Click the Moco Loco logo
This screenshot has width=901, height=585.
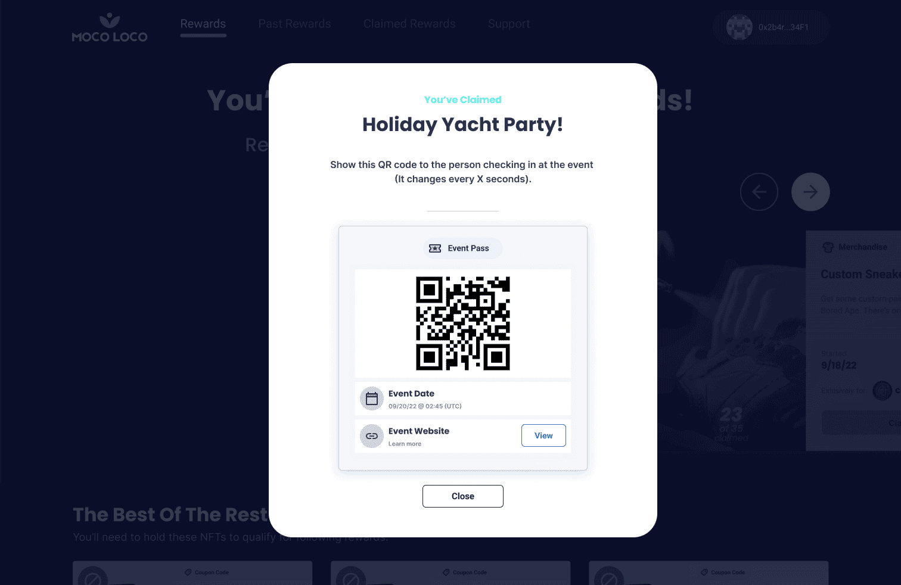click(x=110, y=27)
